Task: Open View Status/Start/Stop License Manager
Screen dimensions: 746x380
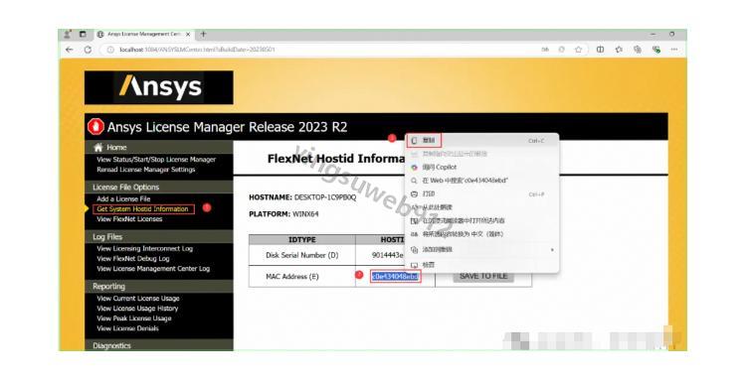Action: tap(156, 160)
